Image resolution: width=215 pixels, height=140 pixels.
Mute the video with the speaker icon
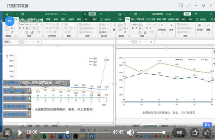[x=130, y=133]
